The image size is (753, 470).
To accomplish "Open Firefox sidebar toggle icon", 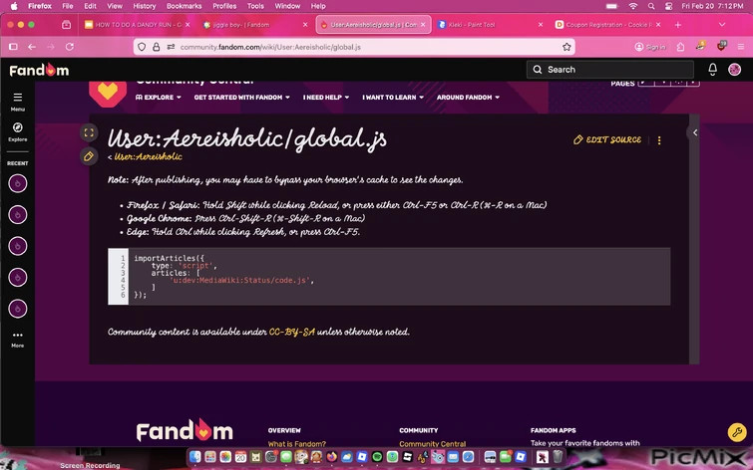I will 13,47.
